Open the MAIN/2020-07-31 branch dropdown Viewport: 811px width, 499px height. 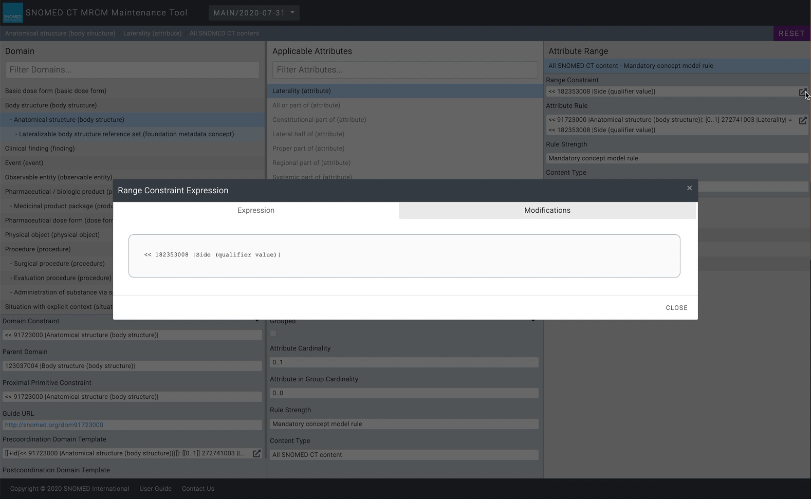click(254, 13)
